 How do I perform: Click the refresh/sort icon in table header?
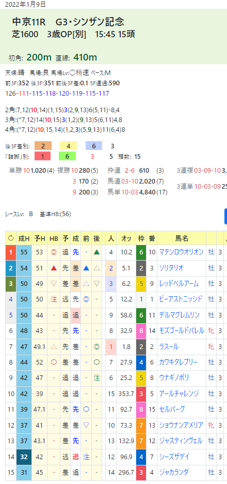pos(11,238)
